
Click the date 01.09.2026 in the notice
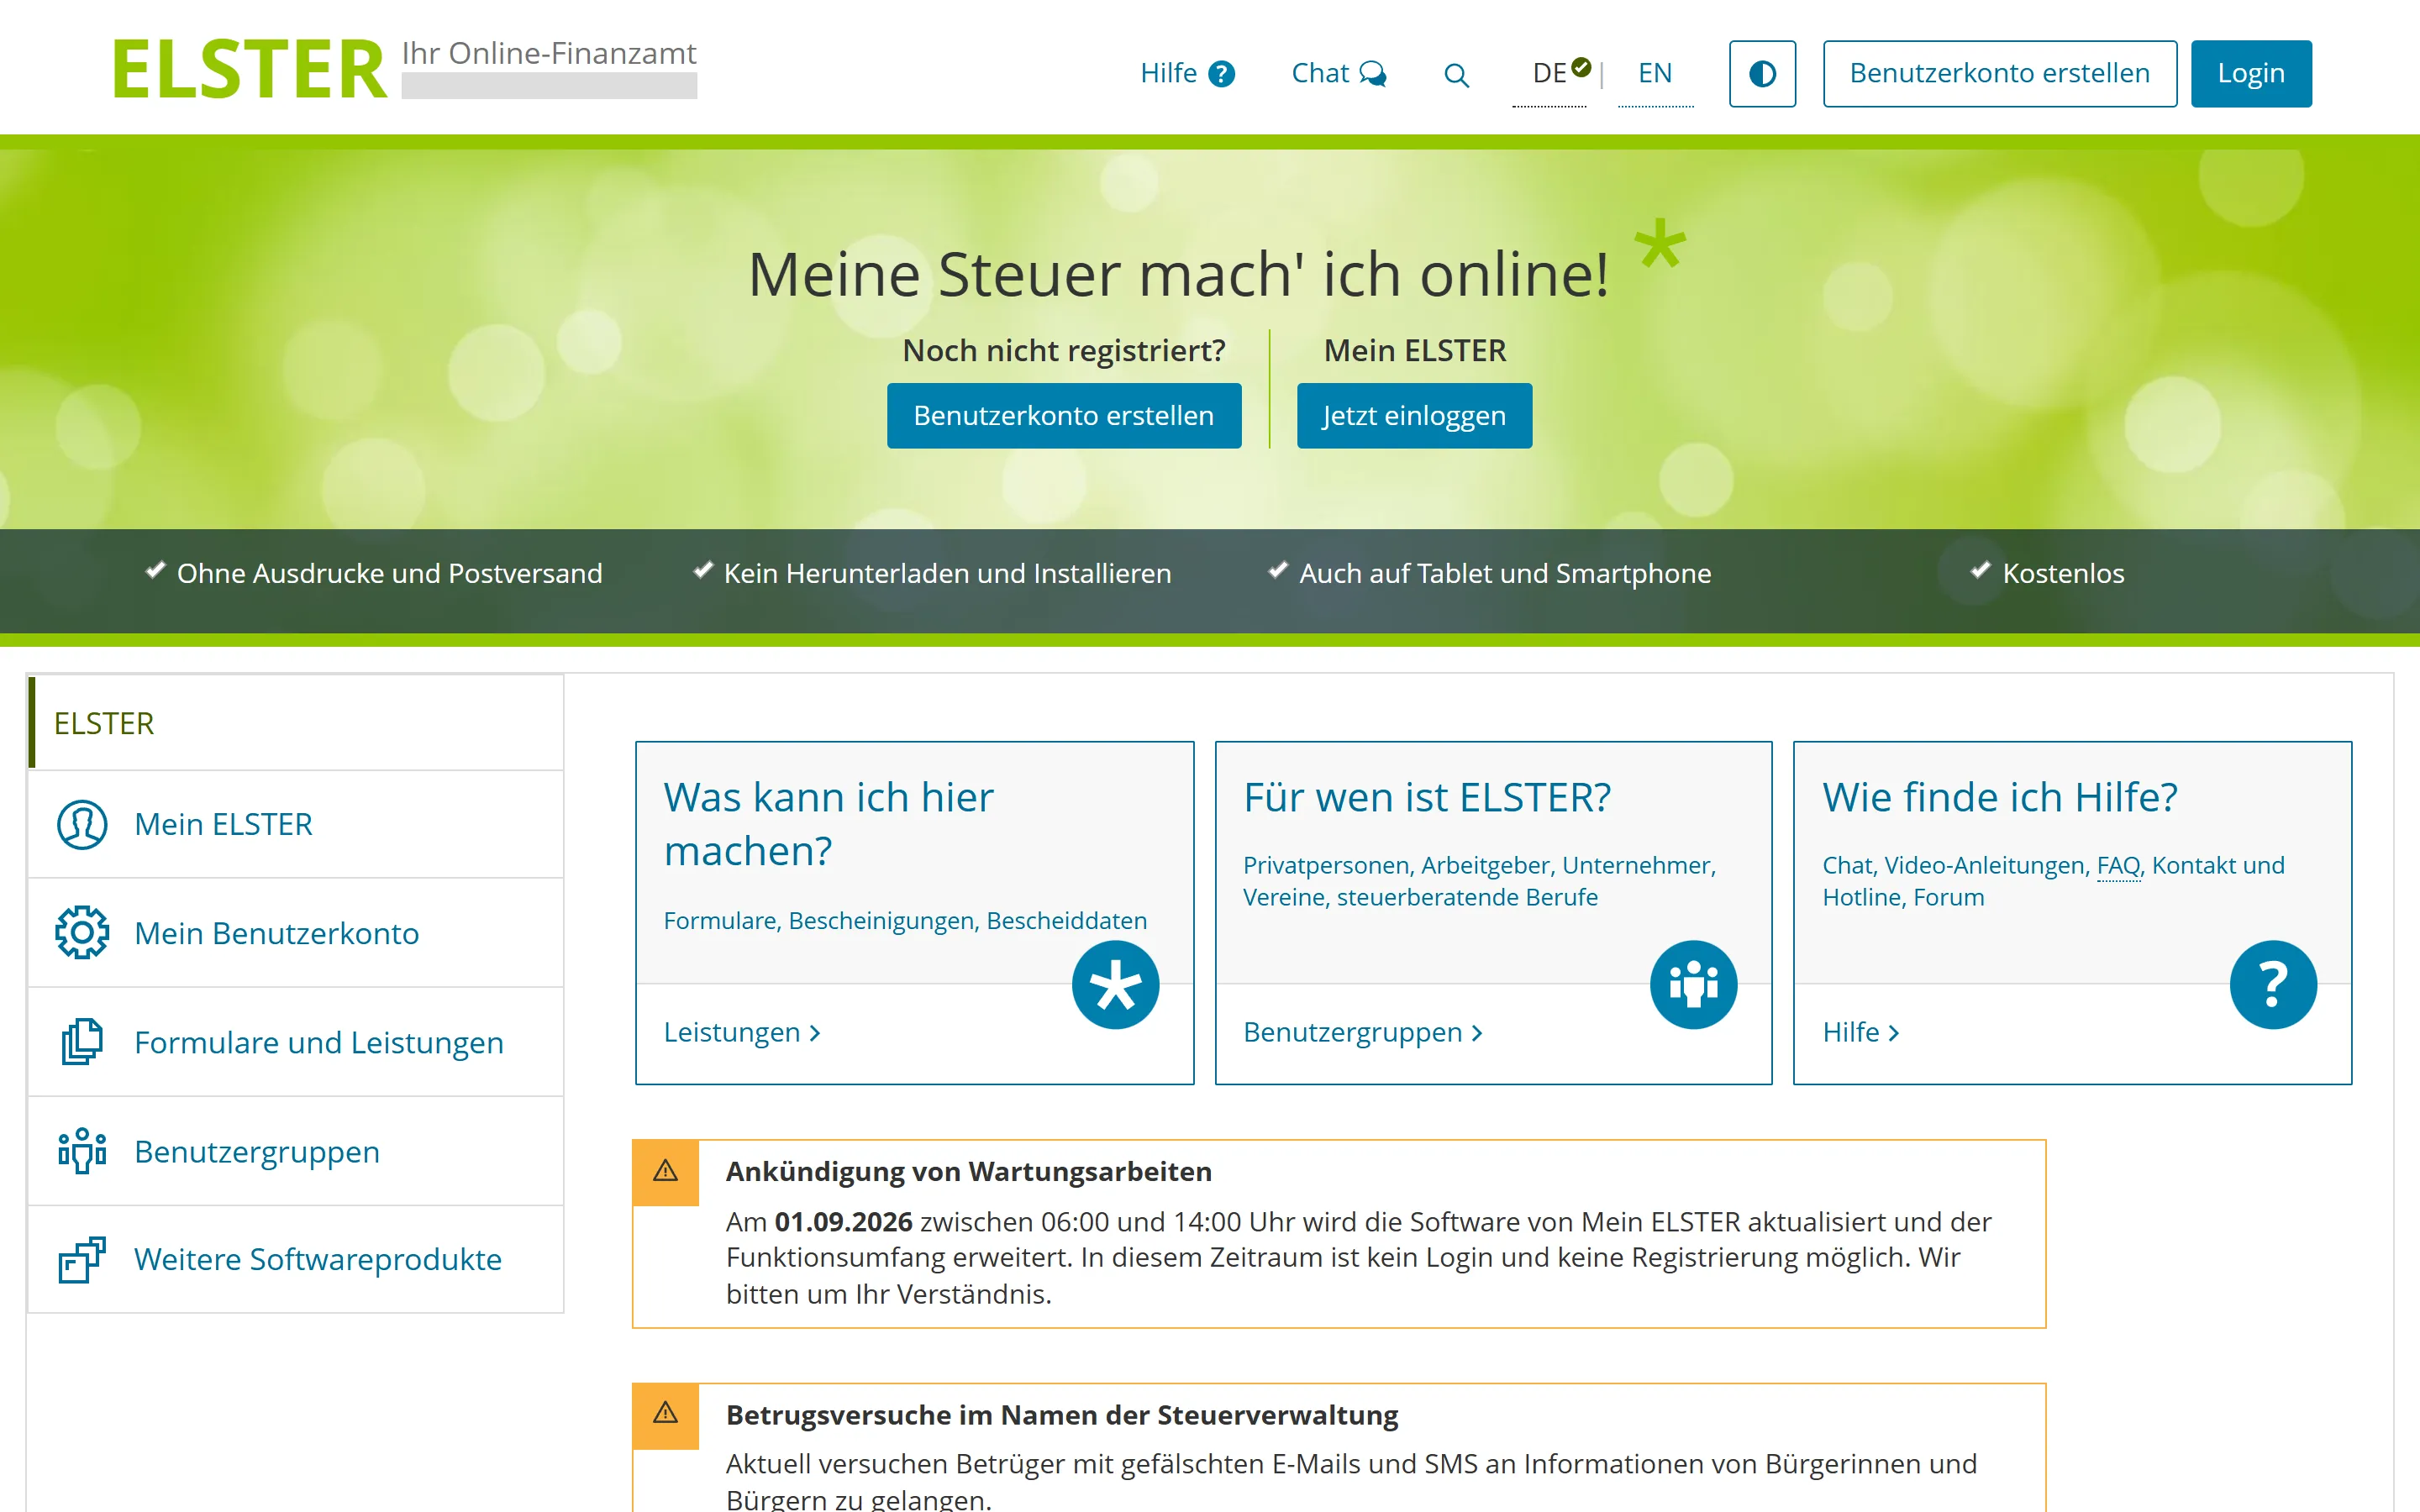[x=843, y=1222]
